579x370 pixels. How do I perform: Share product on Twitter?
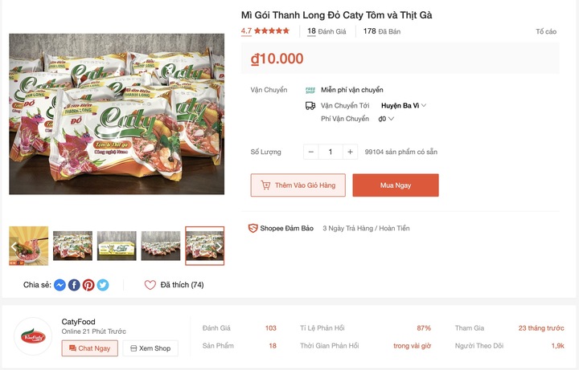pos(103,285)
